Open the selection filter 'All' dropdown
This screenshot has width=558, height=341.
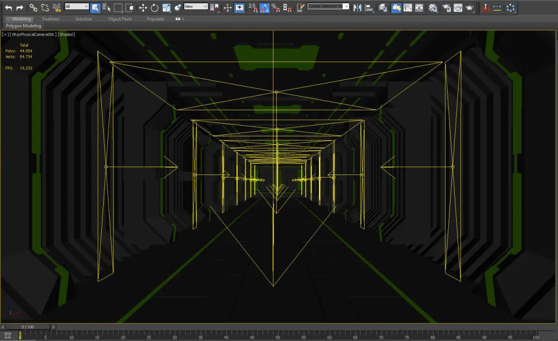(x=77, y=7)
